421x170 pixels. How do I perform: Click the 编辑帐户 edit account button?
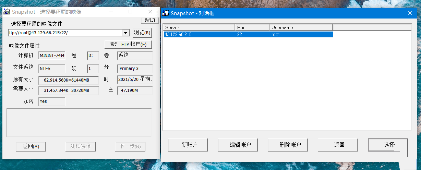[238, 145]
